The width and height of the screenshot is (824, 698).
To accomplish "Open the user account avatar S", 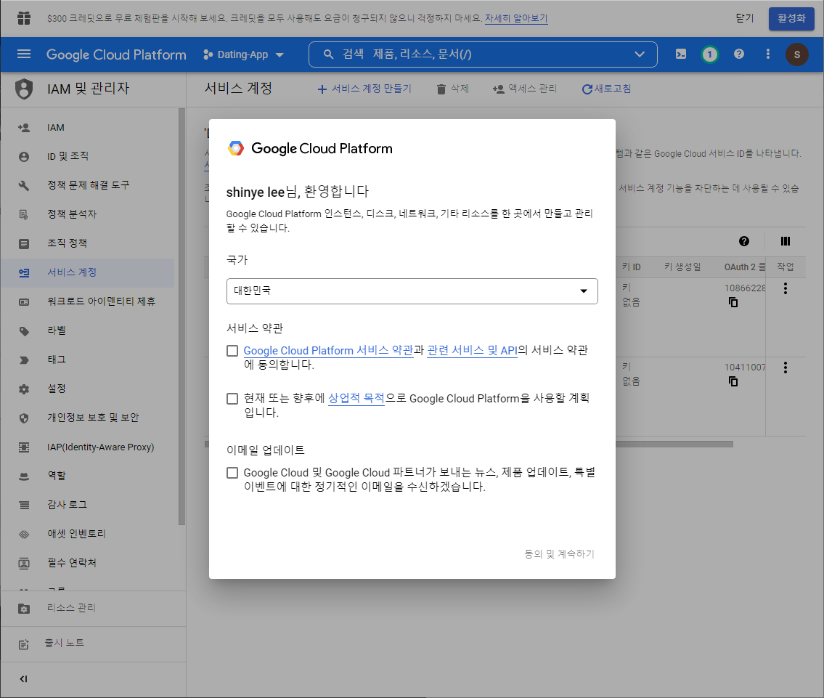I will (796, 54).
